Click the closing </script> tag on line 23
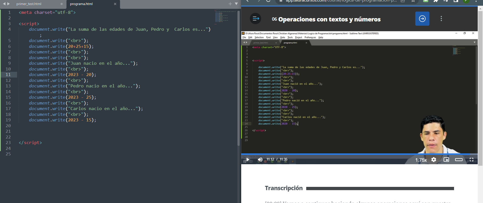This screenshot has width=483, height=203. [x=30, y=143]
